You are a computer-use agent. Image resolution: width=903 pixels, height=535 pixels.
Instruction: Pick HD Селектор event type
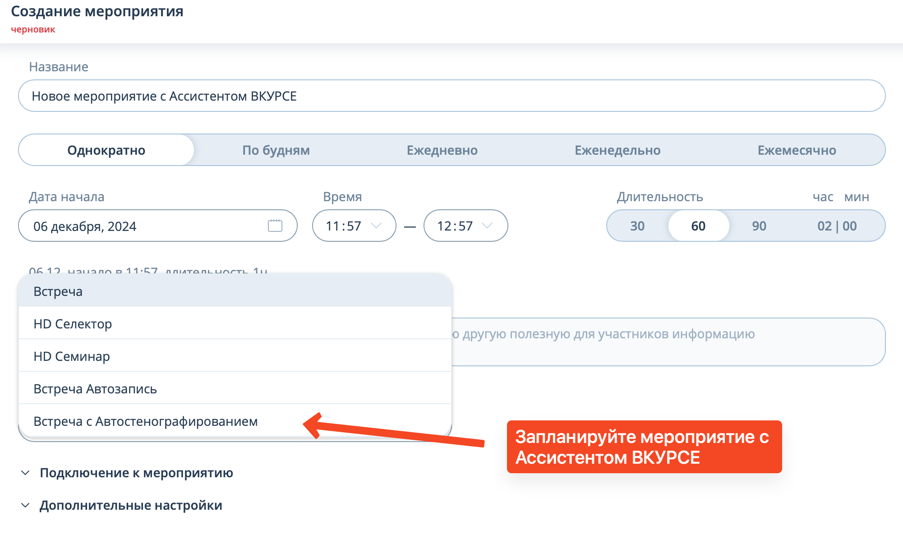click(235, 323)
